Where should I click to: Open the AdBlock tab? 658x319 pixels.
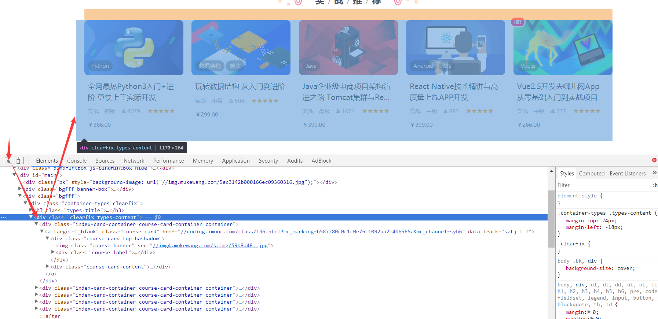[x=321, y=161]
